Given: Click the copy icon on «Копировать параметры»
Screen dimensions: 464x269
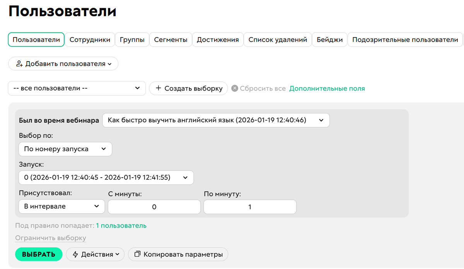Looking at the screenshot, I should pyautogui.click(x=139, y=254).
